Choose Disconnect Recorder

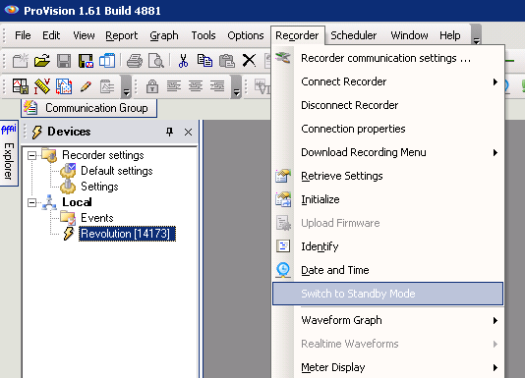[x=387, y=105]
